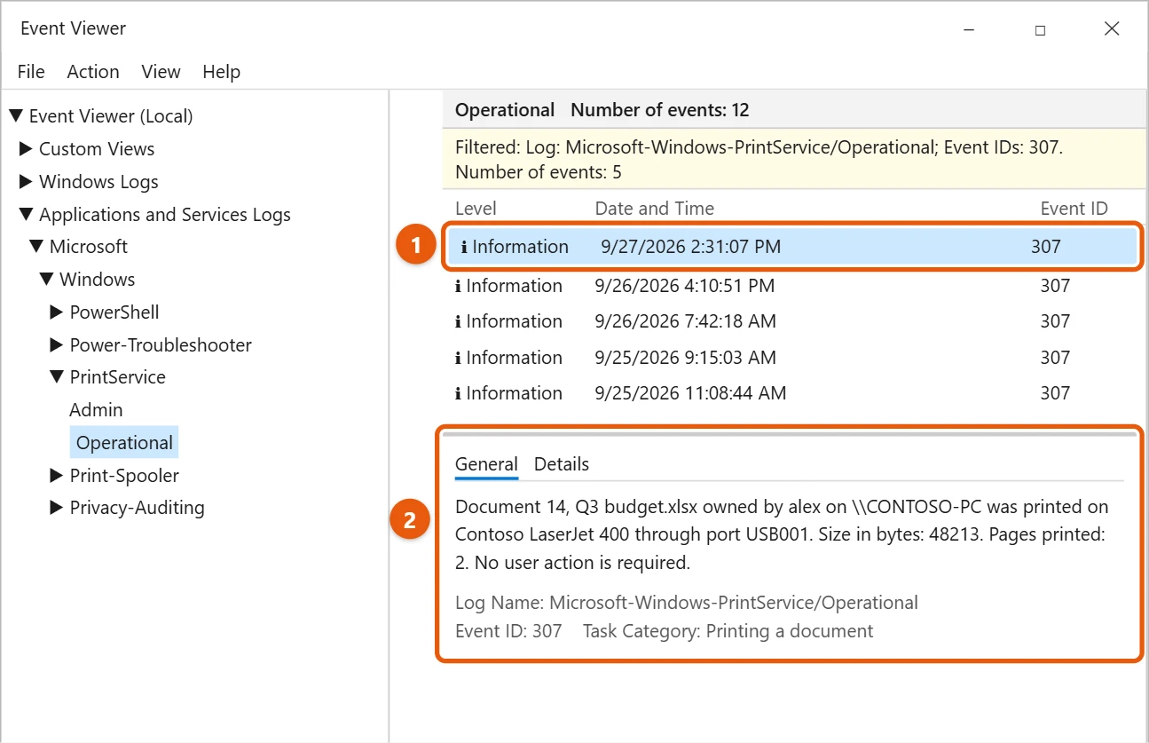This screenshot has width=1149, height=743.
Task: Open the Help menu
Action: [x=222, y=72]
